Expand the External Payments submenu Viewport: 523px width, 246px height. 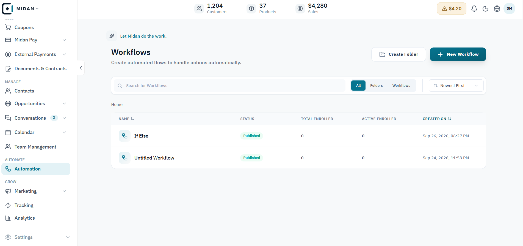(x=64, y=54)
